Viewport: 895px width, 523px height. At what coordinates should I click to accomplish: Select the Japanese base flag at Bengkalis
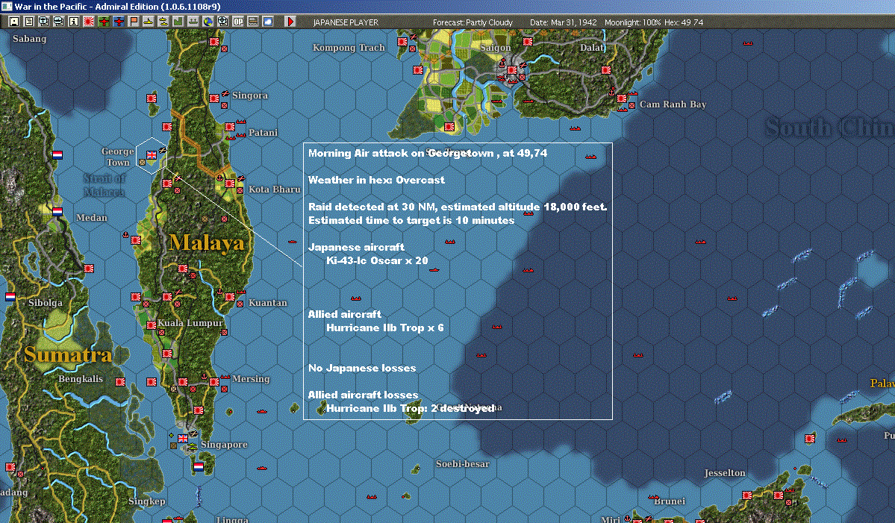[x=120, y=381]
